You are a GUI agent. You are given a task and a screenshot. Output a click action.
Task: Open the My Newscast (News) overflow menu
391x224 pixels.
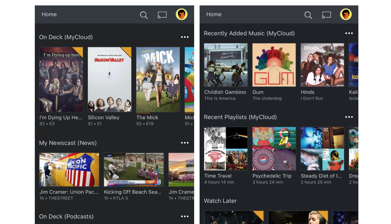tap(185, 143)
